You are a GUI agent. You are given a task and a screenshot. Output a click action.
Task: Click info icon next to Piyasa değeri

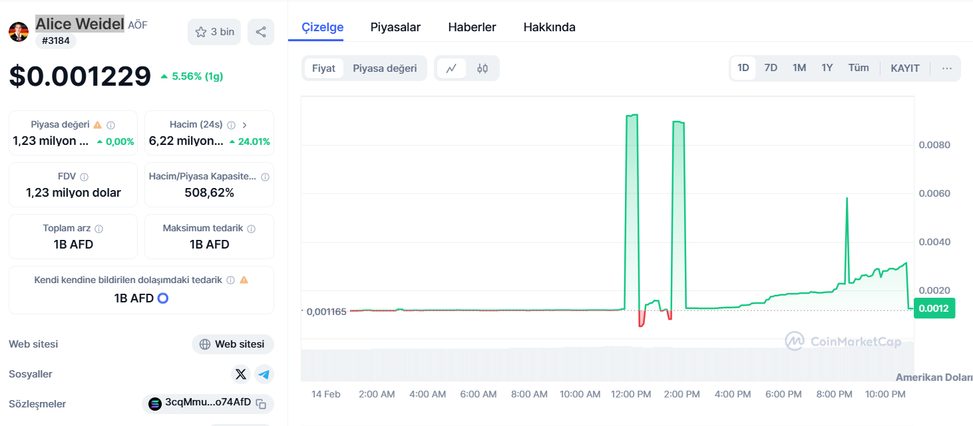tap(111, 125)
